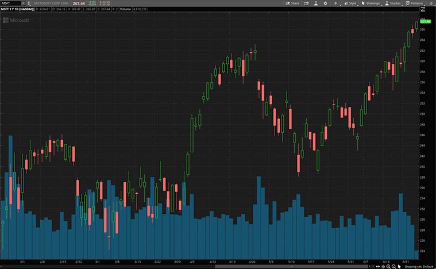Click the Drawings cursor arrow icon
Viewport: 436px width, 269px height.
coord(363,3)
